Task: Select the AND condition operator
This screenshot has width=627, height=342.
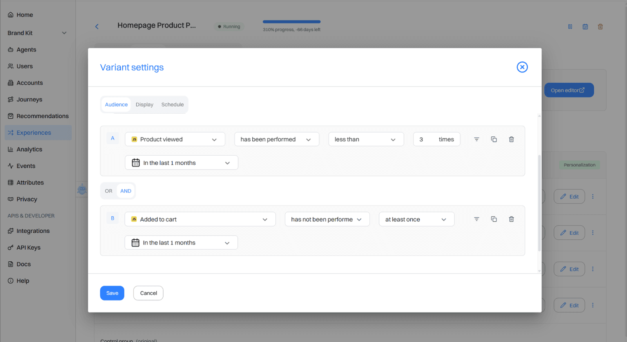Action: (x=126, y=191)
